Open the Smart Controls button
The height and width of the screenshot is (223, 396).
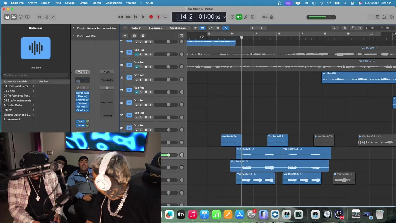pos(39,17)
